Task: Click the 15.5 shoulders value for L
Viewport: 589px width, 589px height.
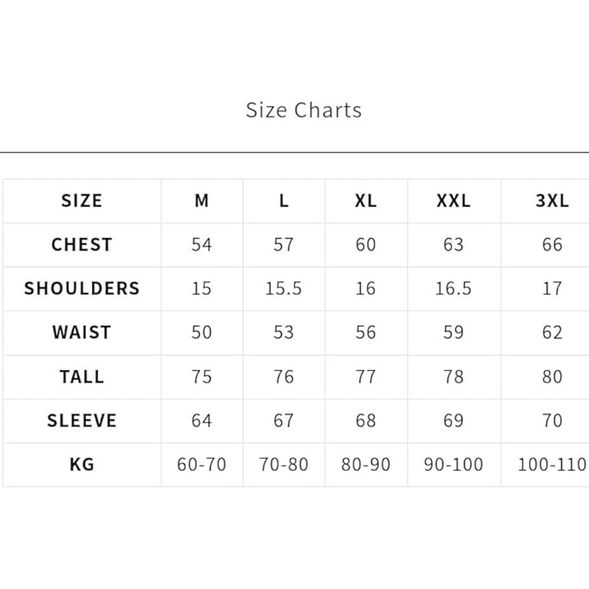Action: pos(283,288)
